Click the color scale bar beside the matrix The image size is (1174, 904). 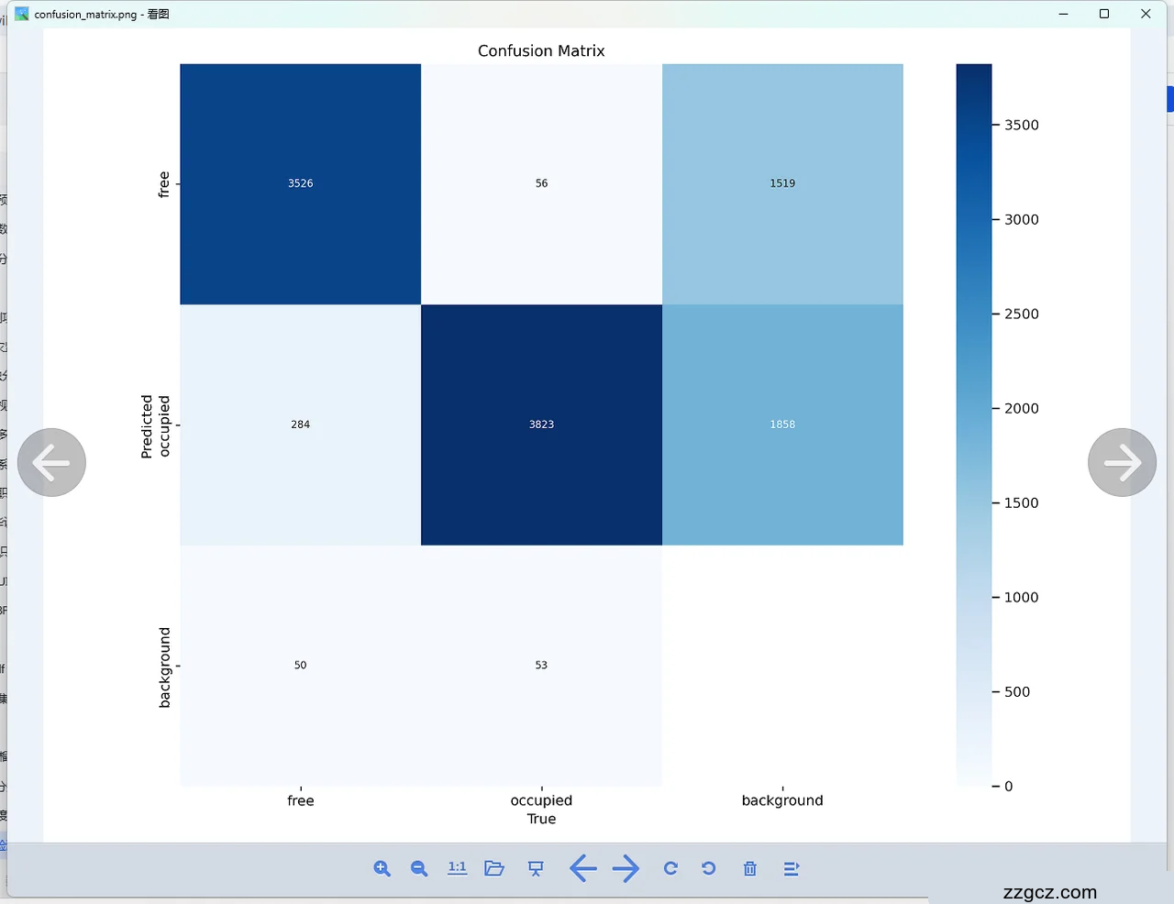tap(973, 424)
